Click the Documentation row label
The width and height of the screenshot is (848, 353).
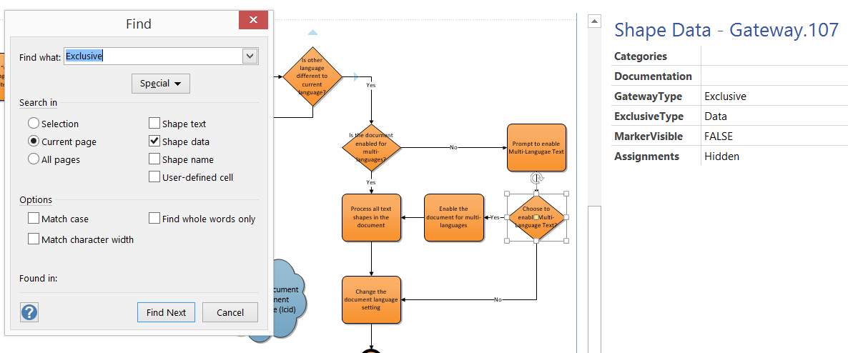pyautogui.click(x=653, y=76)
